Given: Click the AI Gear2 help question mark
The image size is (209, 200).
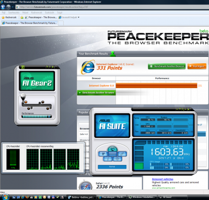Looking at the screenshot, I should 47,67.
